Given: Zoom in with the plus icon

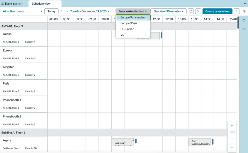Looking at the screenshot, I should tap(232, 125).
